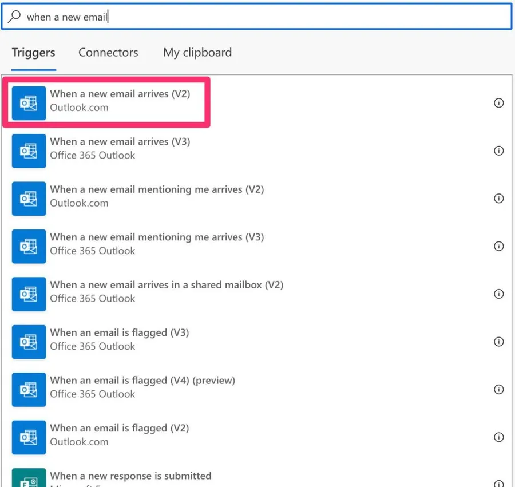Open the Connectors tab

(x=108, y=53)
